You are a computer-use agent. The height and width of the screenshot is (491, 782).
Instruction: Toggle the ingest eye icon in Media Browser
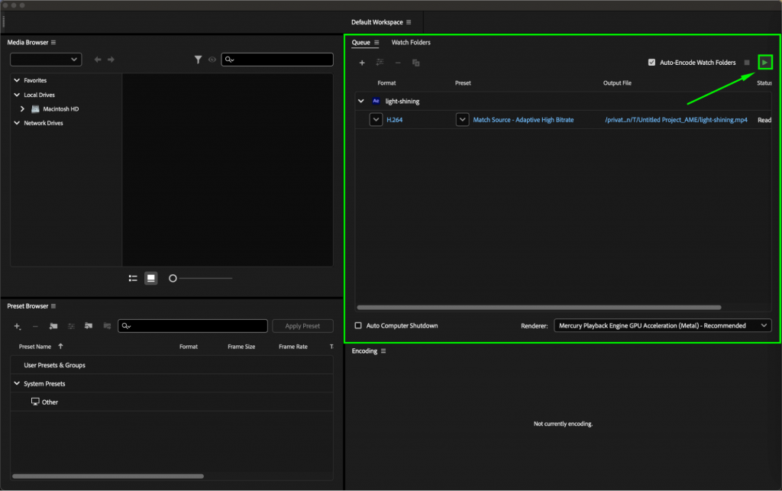212,59
